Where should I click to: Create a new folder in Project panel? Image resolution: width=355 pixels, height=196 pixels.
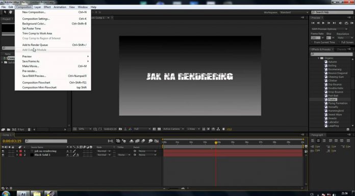(9, 129)
